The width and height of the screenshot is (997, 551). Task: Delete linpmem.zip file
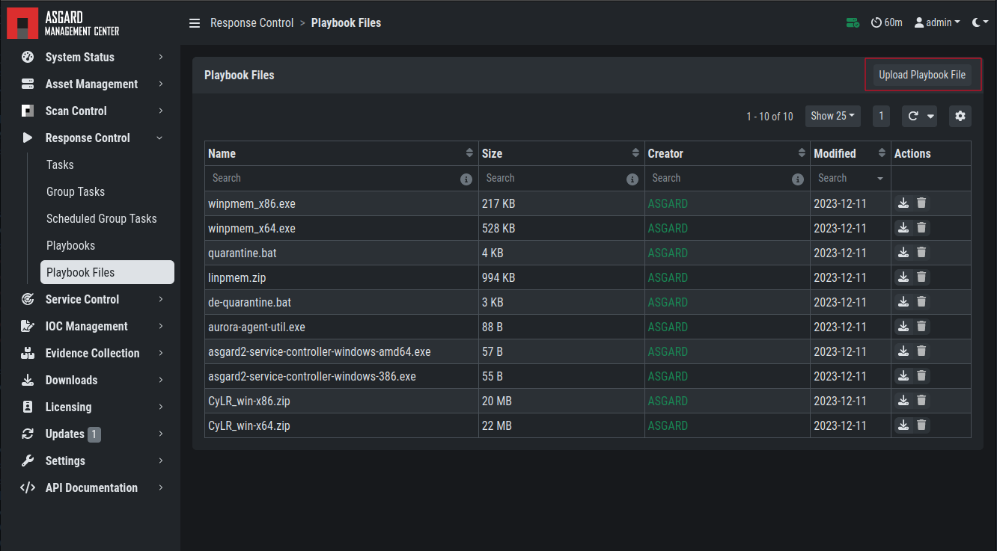coord(921,277)
